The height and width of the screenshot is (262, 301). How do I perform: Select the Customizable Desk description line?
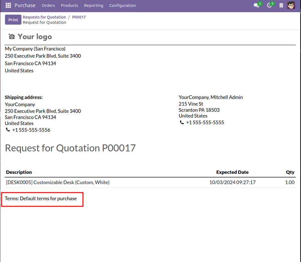[58, 182]
